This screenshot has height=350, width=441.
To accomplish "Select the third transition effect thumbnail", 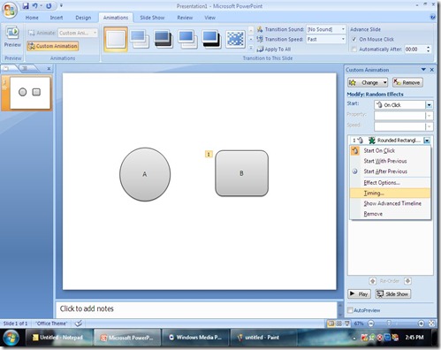I will click(x=163, y=39).
